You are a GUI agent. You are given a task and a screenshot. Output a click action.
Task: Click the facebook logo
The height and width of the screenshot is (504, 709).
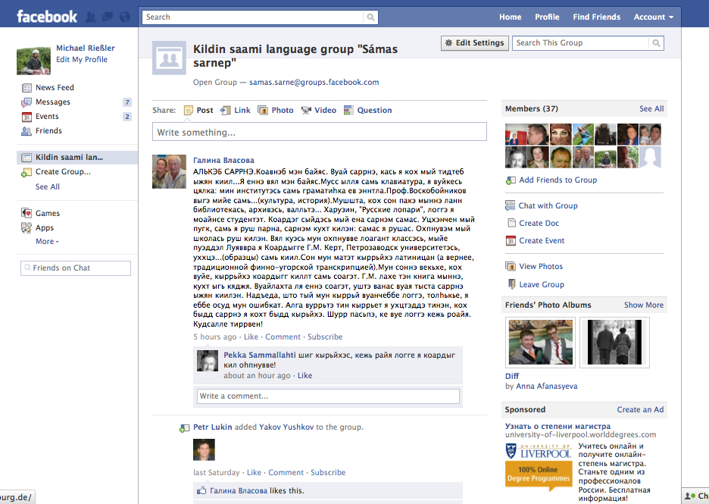47,17
